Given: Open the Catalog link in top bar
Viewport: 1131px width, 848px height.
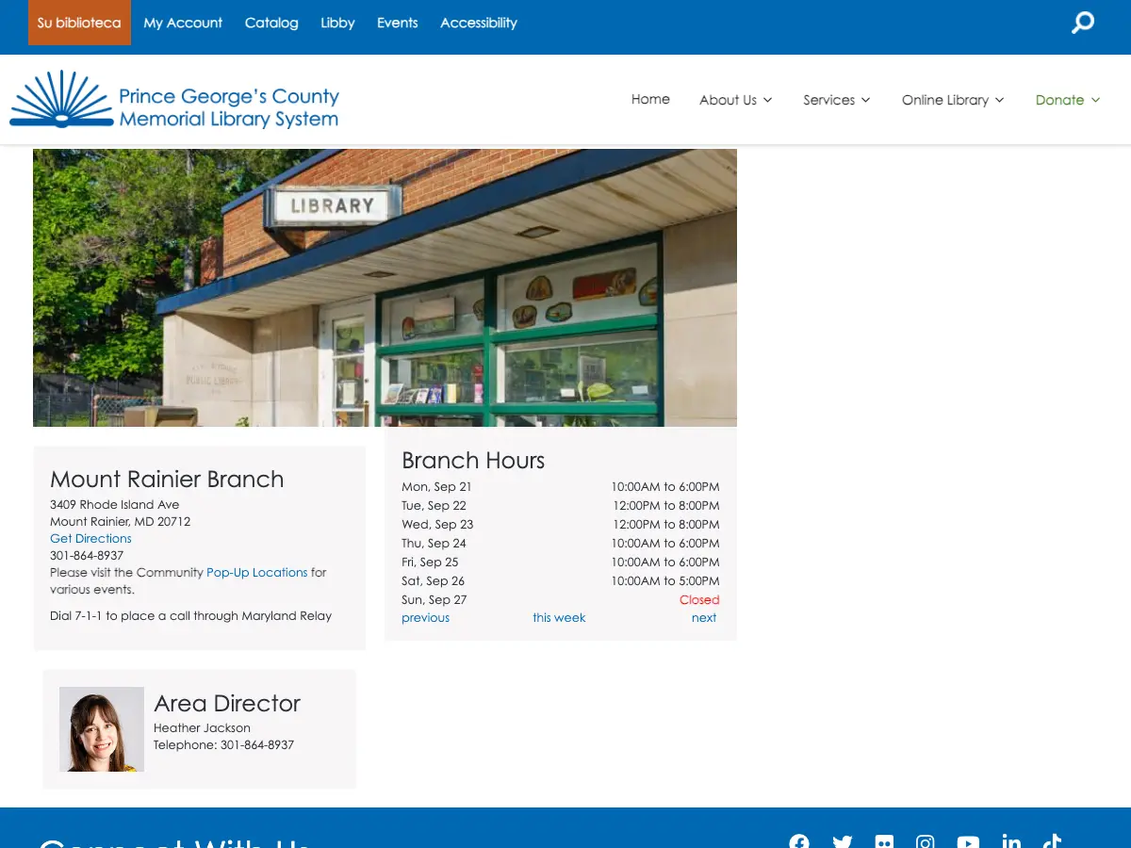Looking at the screenshot, I should click(x=271, y=23).
